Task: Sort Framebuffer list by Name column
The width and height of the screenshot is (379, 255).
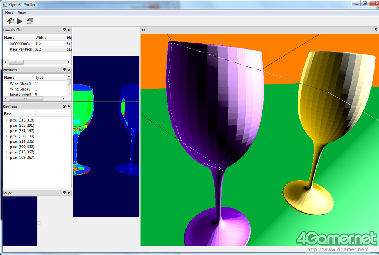Action: click(x=19, y=37)
